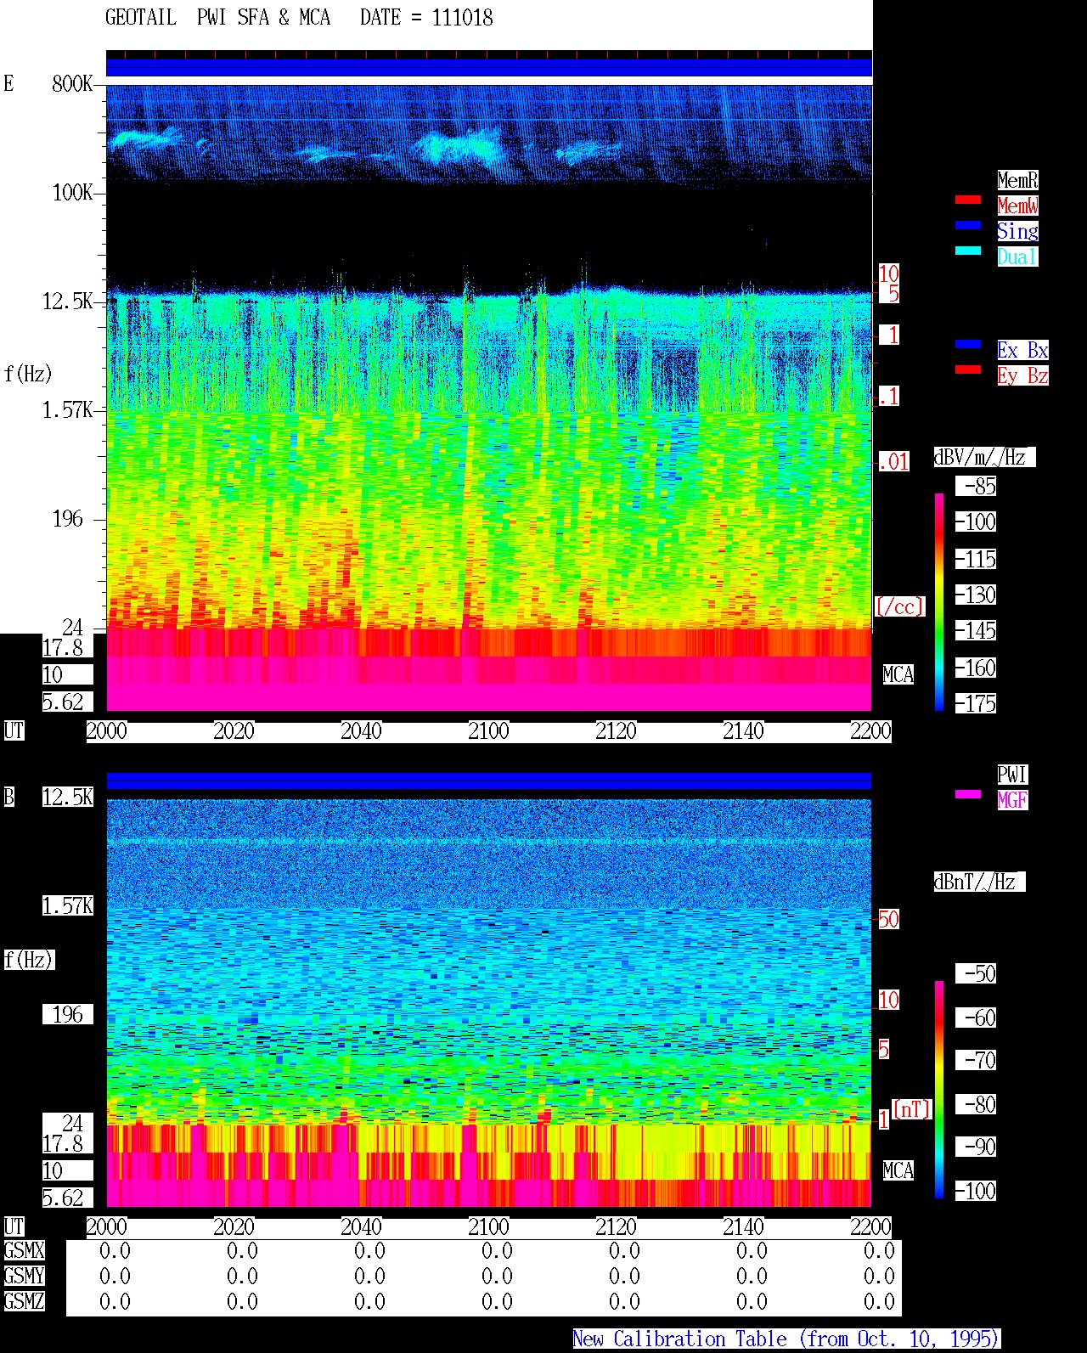The height and width of the screenshot is (1353, 1087).
Task: Click the [nT] magnetic axis label
Action: 911,1109
